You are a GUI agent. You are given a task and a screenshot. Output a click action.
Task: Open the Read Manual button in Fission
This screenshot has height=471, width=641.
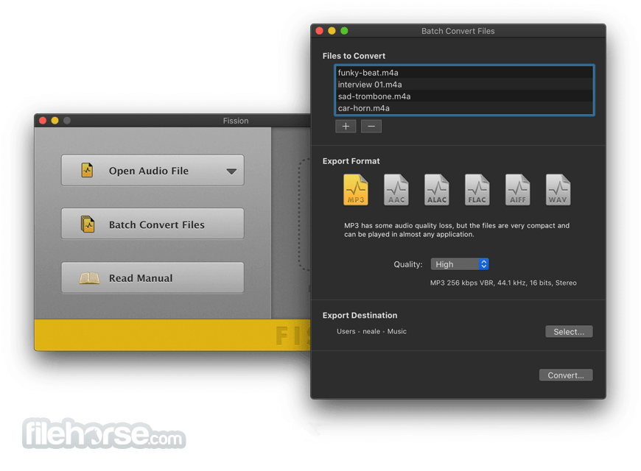point(153,277)
